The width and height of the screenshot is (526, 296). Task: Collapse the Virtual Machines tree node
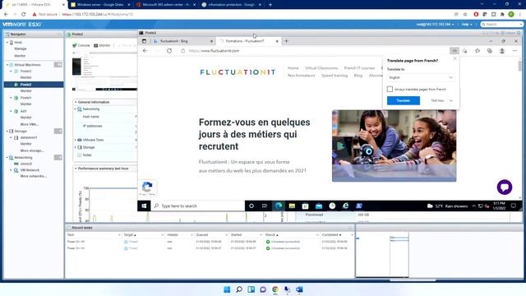[x=7, y=64]
